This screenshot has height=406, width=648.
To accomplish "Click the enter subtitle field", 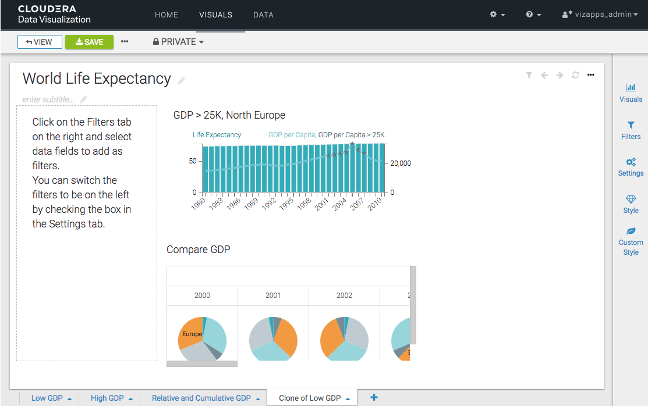I will 49,99.
